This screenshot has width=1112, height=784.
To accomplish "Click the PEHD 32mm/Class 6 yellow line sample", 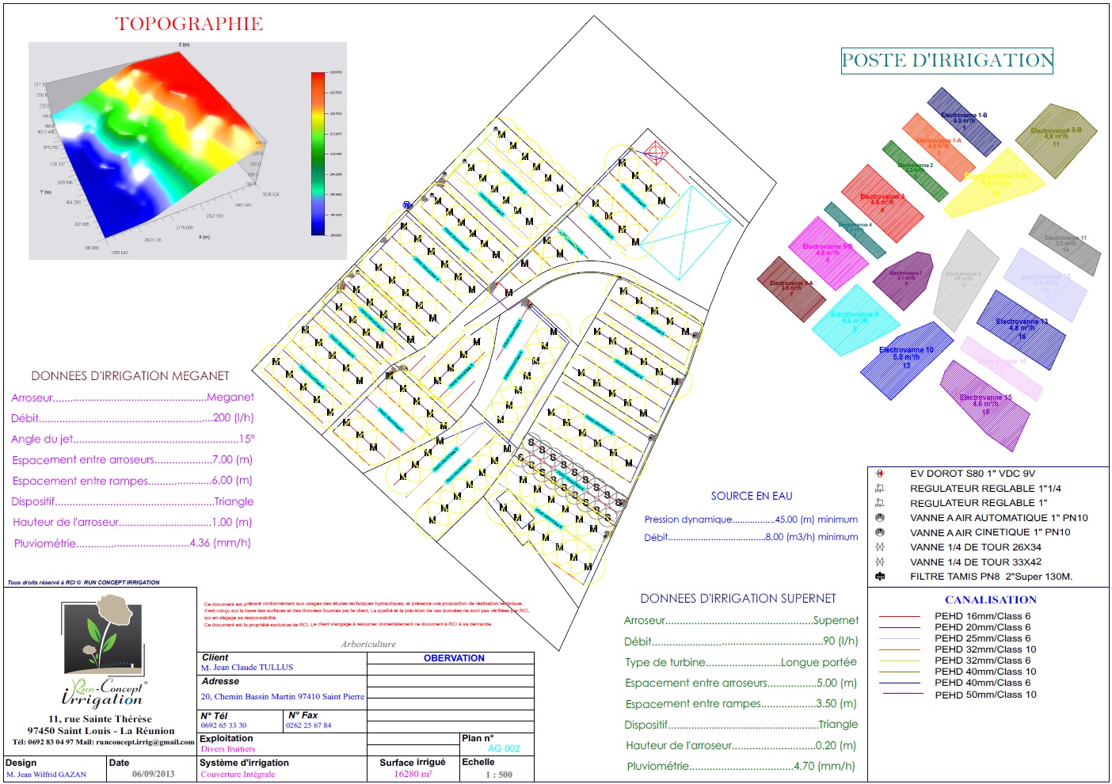I will pyautogui.click(x=900, y=660).
